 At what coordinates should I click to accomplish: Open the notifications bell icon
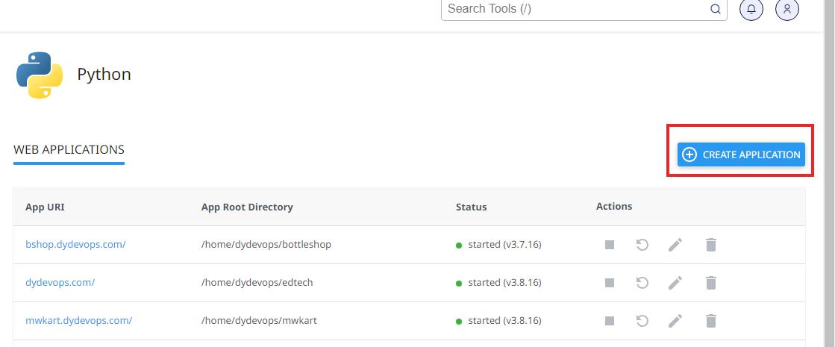point(751,9)
